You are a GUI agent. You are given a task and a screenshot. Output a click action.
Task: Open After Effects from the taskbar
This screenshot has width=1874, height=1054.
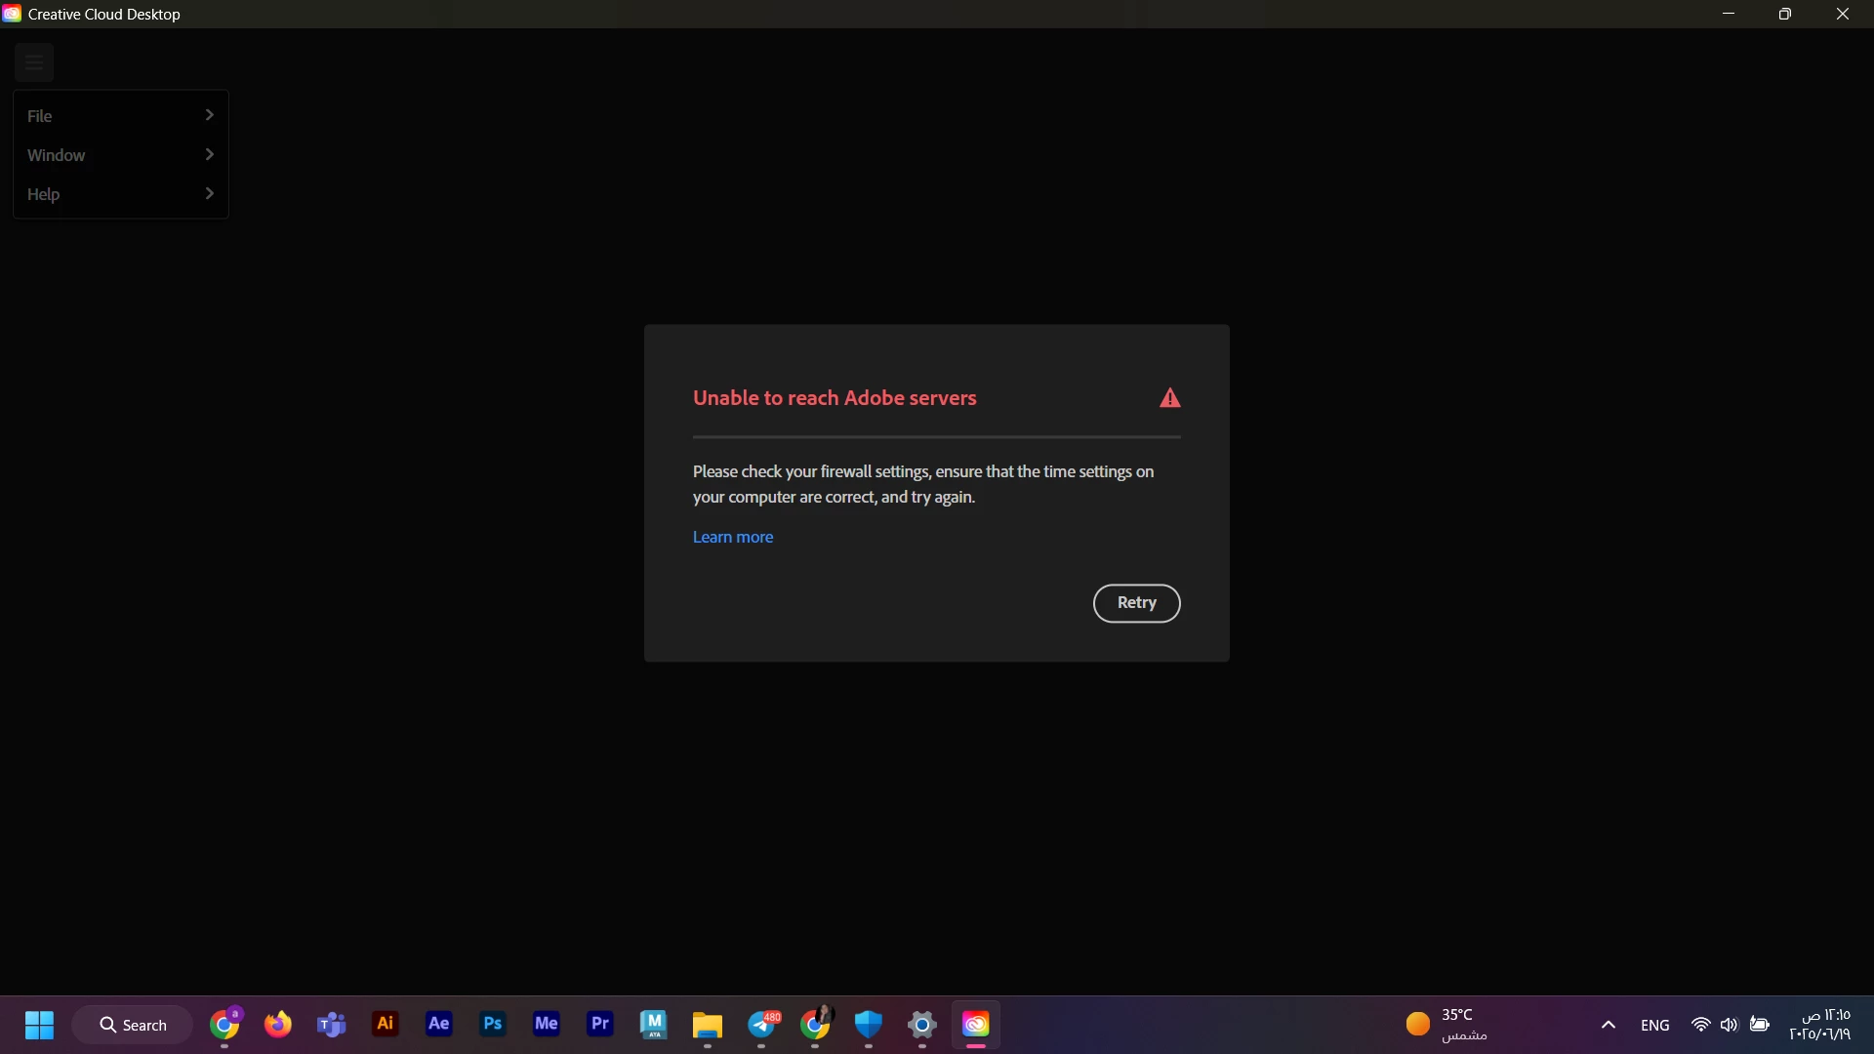point(439,1024)
